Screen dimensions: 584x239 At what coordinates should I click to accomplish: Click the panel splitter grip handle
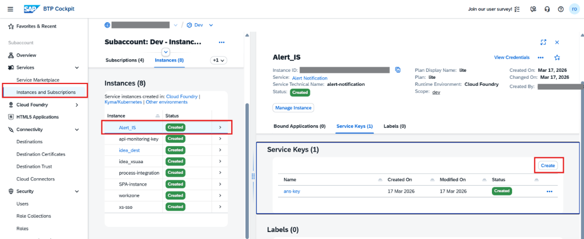click(253, 176)
